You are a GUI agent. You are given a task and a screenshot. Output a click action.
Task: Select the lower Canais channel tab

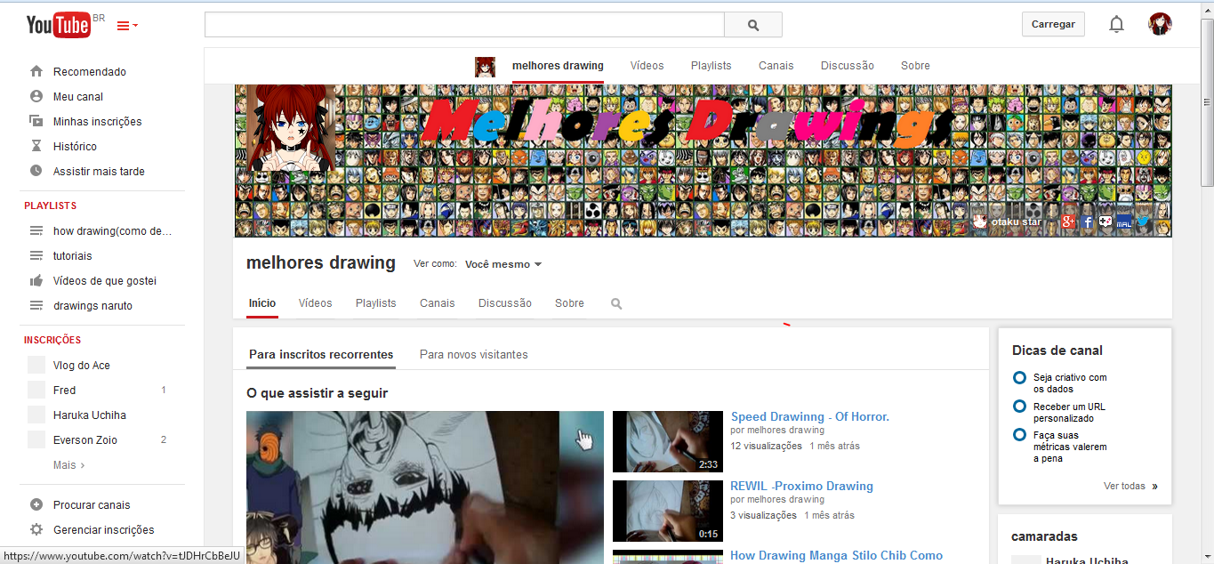coord(438,303)
